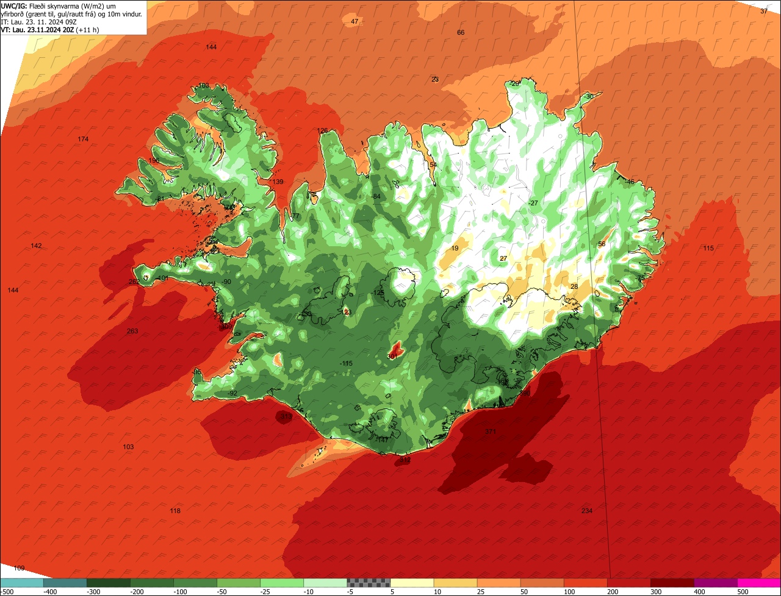This screenshot has height=596, width=781.
Task: Click the 115 value east of Iceland
Action: point(708,249)
